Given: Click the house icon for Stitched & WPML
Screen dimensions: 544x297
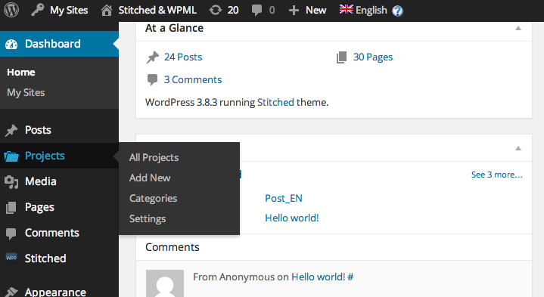Looking at the screenshot, I should click(x=107, y=11).
